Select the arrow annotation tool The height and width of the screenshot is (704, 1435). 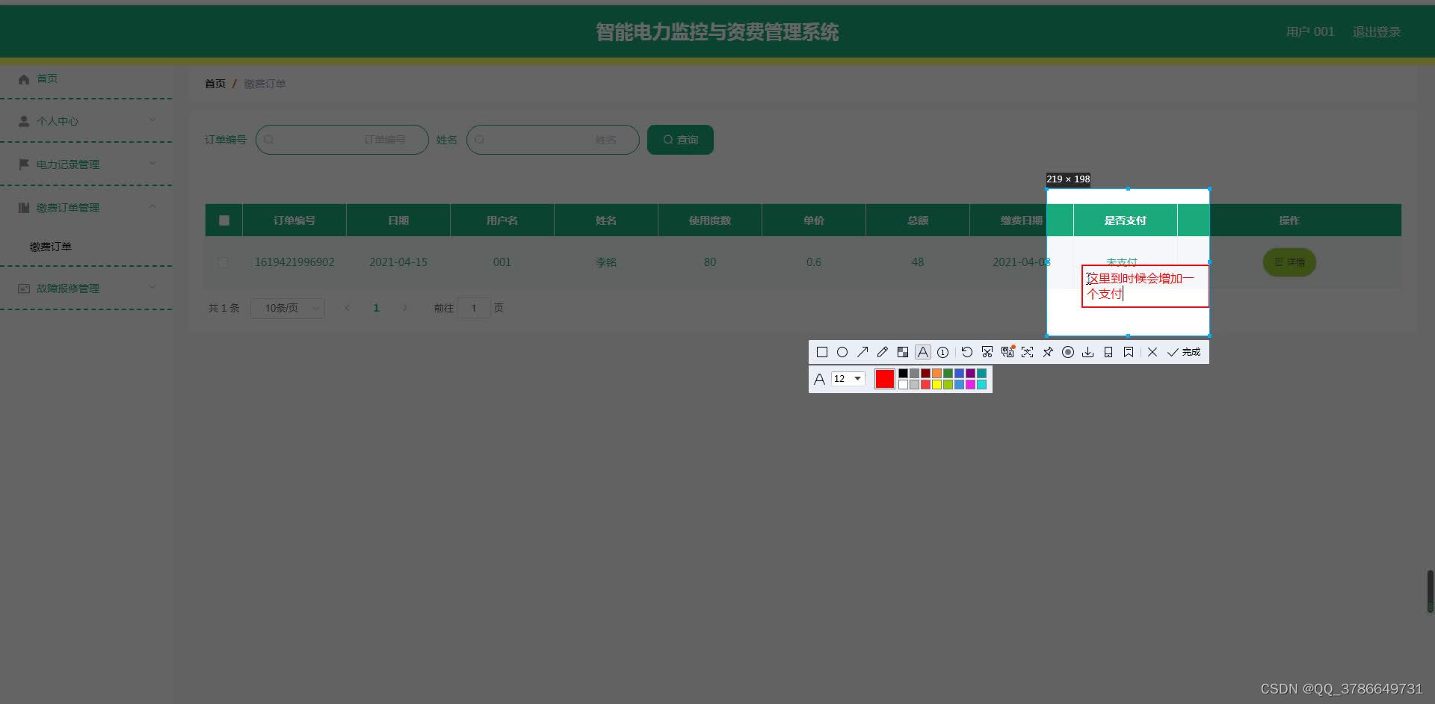tap(862, 352)
